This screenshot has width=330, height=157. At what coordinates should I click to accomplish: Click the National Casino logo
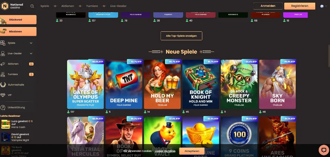coord(12,6)
